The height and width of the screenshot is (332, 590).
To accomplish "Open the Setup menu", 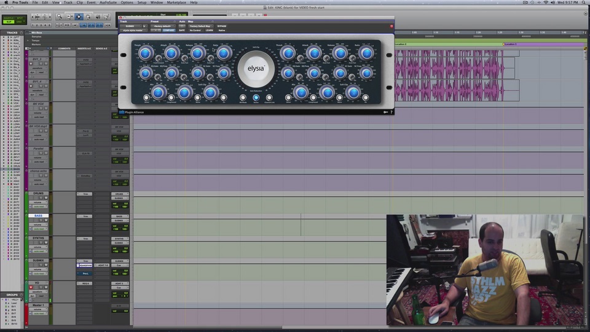I will (x=142, y=2).
